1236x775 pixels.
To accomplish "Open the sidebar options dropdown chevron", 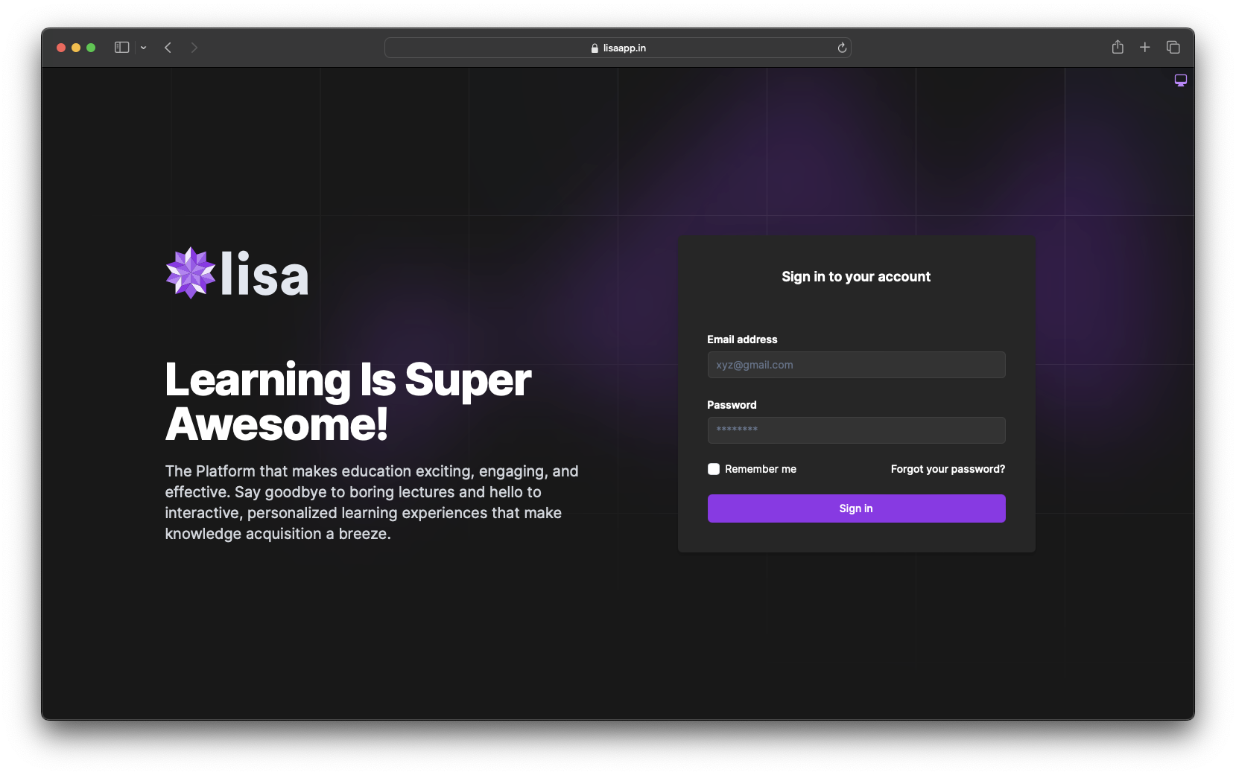I will click(x=143, y=48).
